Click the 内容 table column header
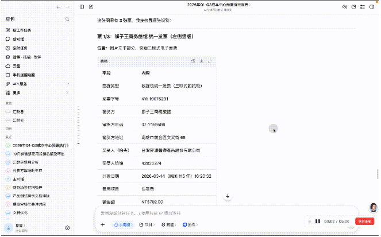The image size is (381, 237). [x=145, y=73]
